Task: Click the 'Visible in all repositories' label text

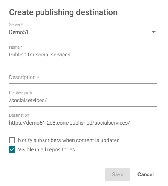Action: click(46, 149)
